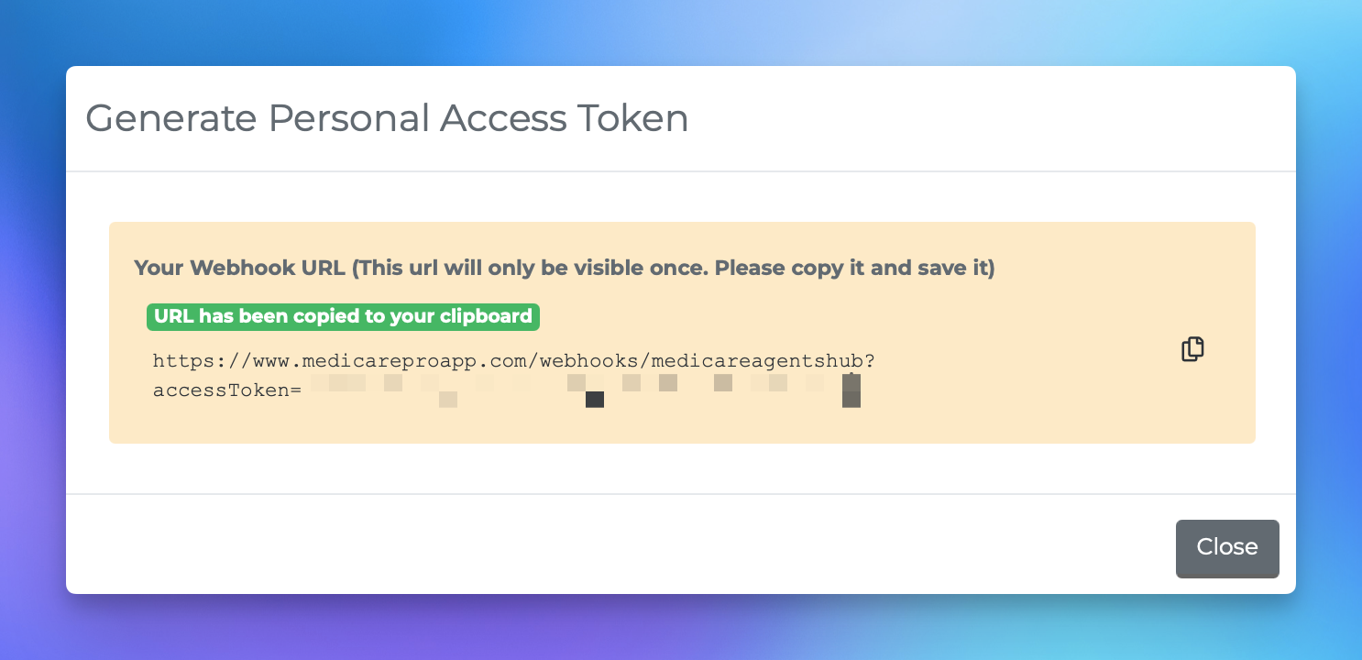Click the 'Generate Personal Access Token' title
Image resolution: width=1362 pixels, height=660 pixels.
387,118
